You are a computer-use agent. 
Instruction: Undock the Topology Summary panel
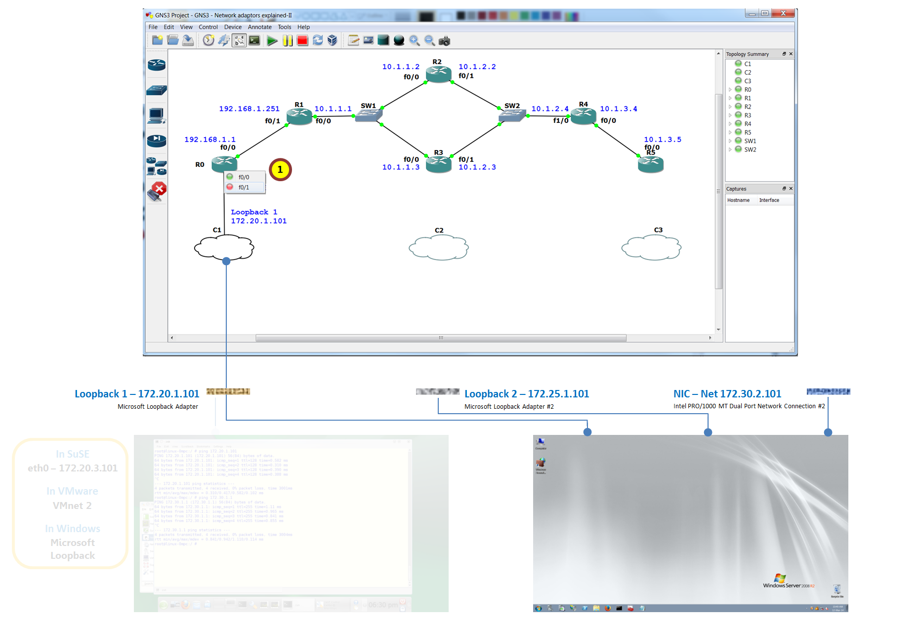pyautogui.click(x=784, y=54)
